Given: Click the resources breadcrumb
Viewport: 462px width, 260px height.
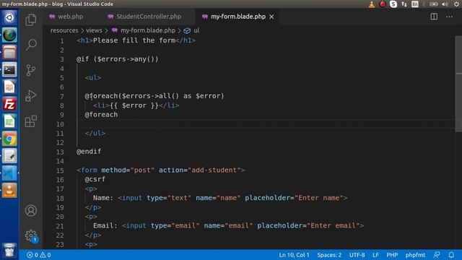Looking at the screenshot, I should point(64,30).
